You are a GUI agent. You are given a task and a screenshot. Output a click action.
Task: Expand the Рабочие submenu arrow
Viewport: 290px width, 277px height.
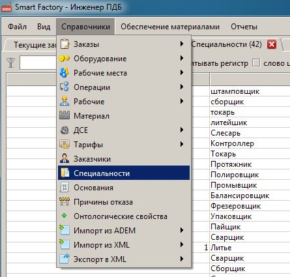pyautogui.click(x=182, y=101)
